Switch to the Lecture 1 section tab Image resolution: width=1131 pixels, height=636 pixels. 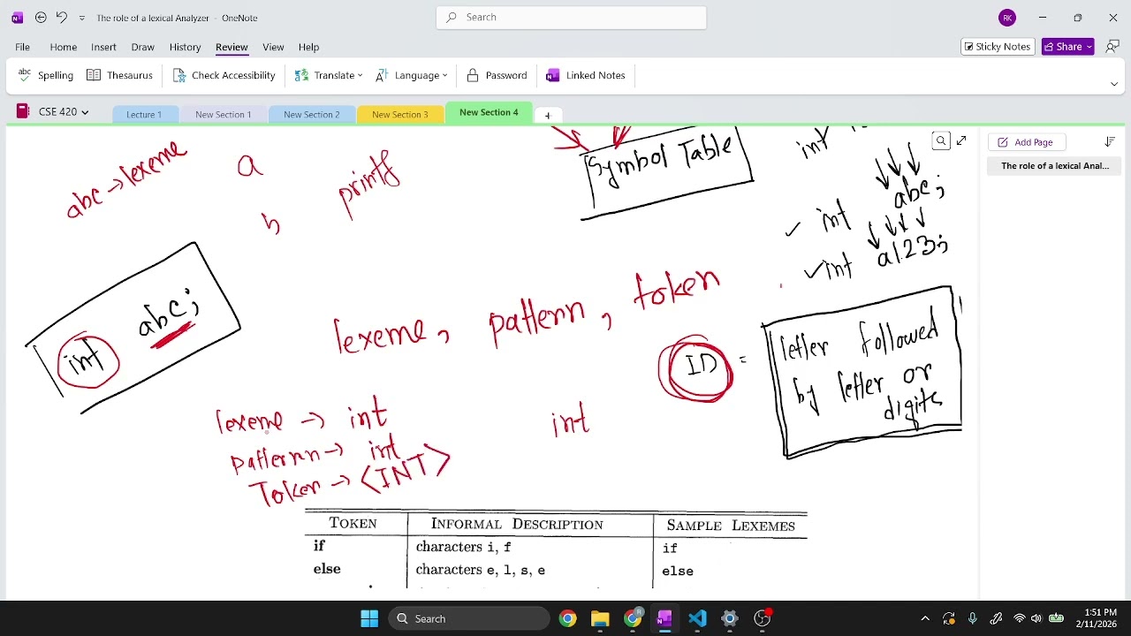pos(144,114)
